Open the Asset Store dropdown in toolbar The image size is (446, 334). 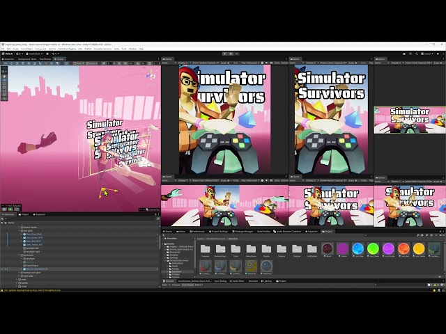[34, 54]
